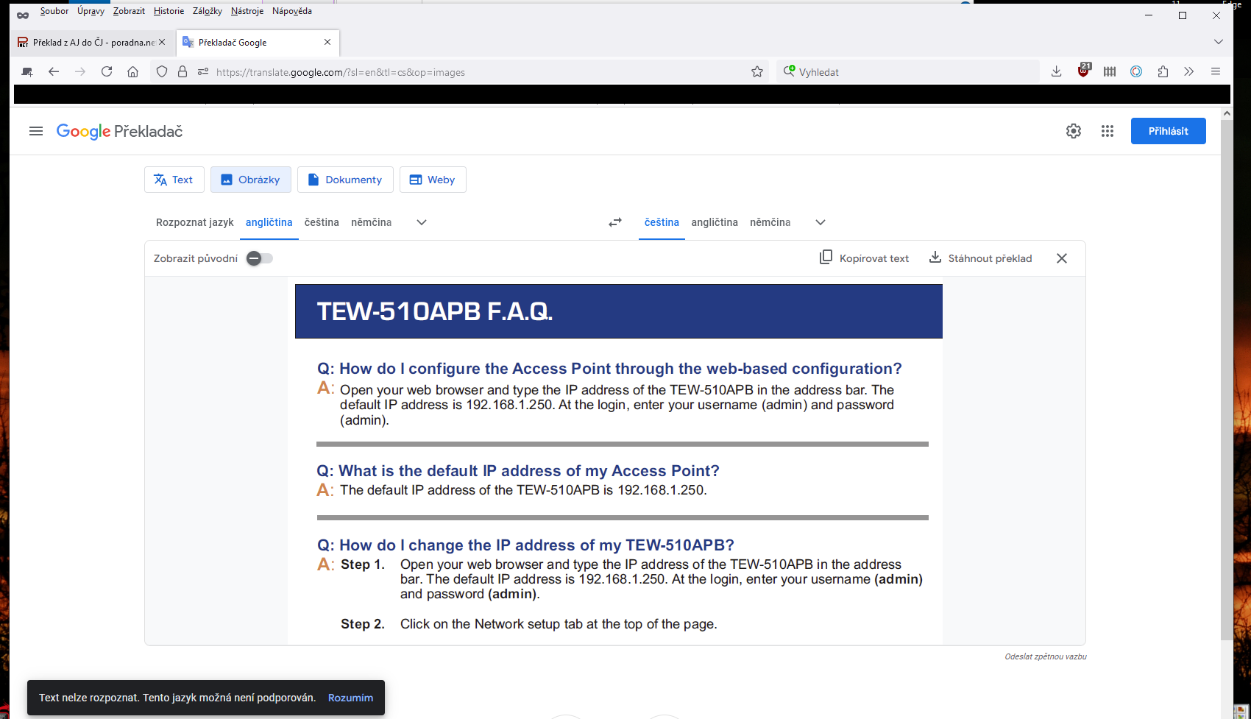1251x719 pixels.
Task: Open tracking protection shield info
Action: 162,71
